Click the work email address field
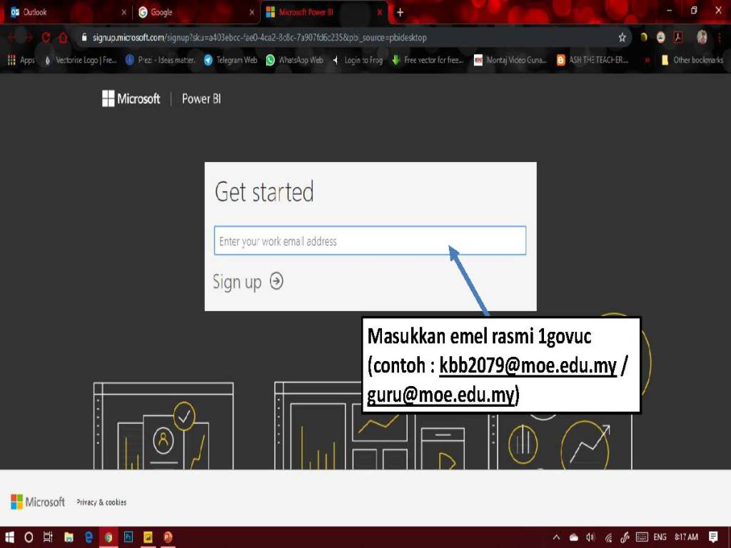The image size is (731, 548). (370, 241)
